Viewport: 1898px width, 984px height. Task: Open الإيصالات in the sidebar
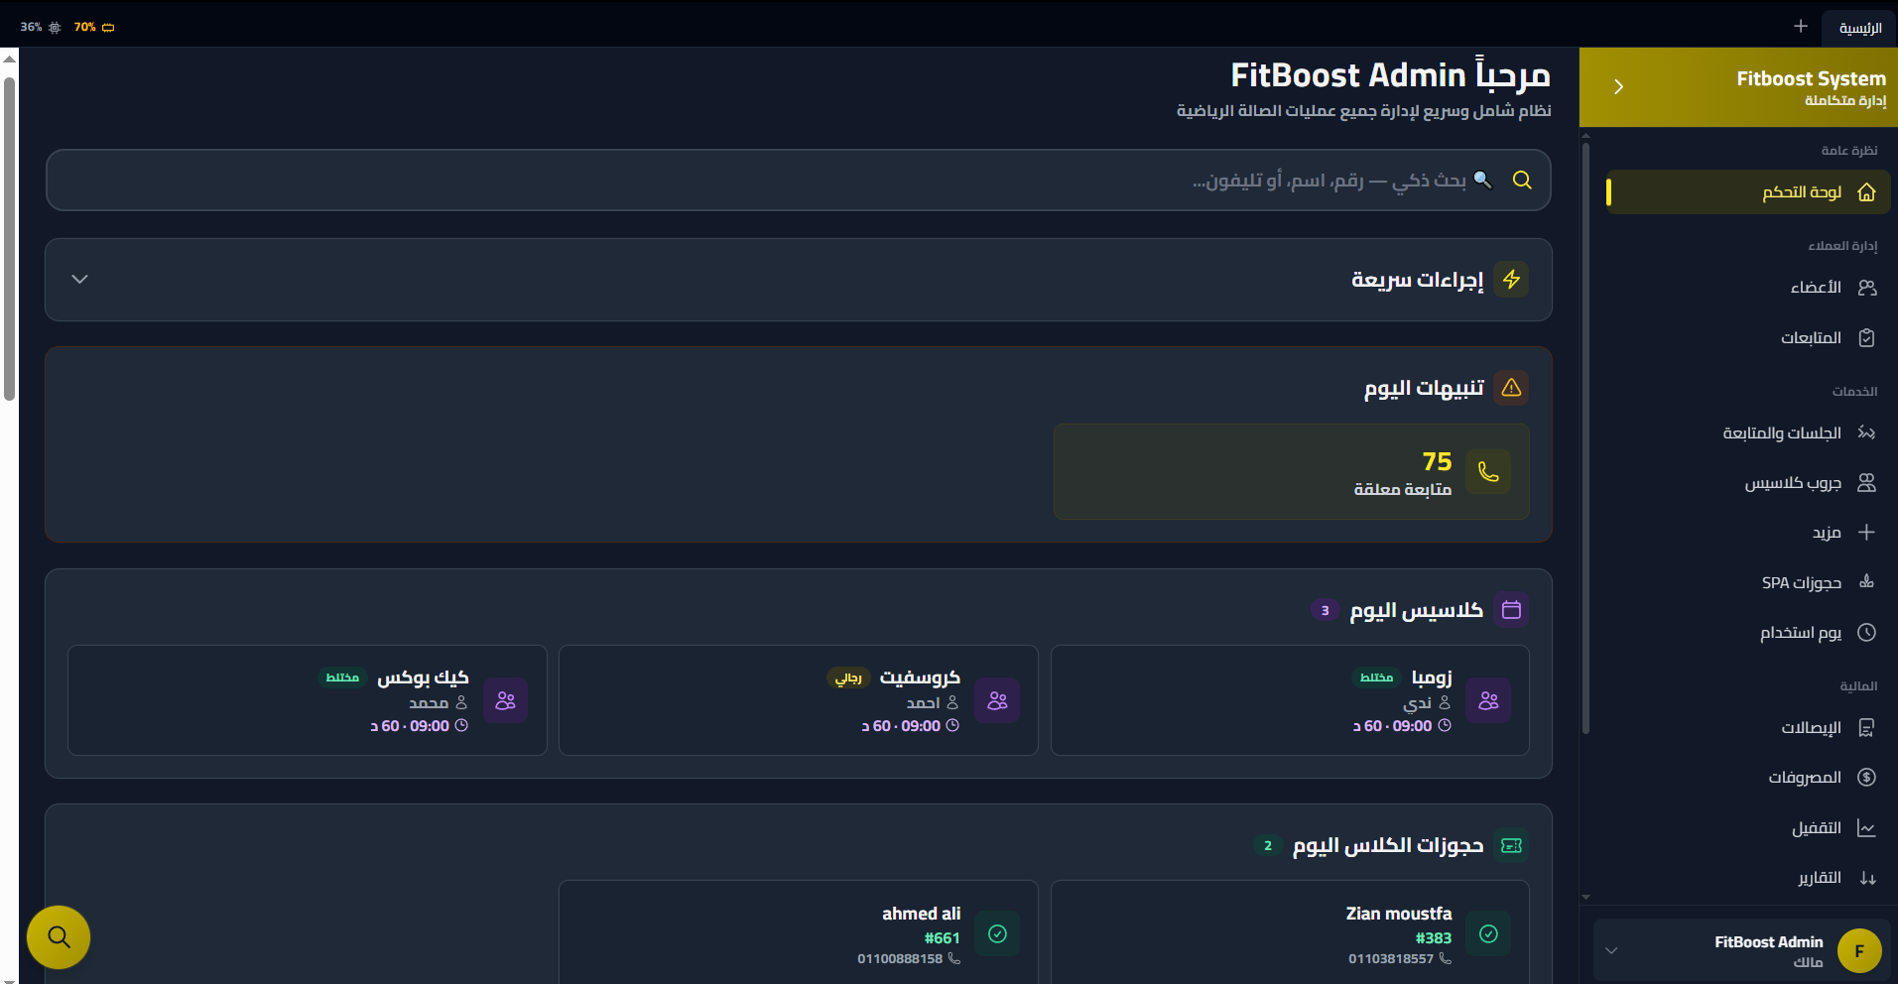[1748, 728]
